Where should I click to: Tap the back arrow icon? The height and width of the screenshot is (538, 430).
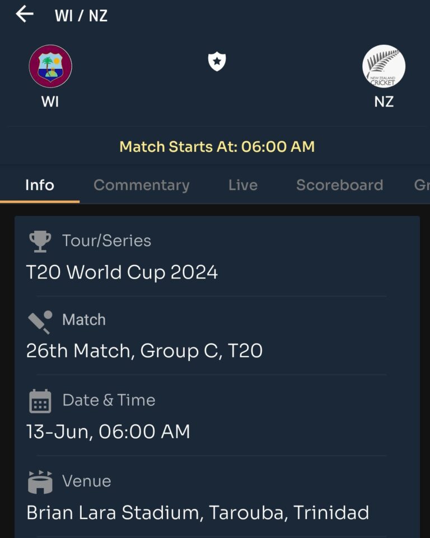(x=25, y=15)
